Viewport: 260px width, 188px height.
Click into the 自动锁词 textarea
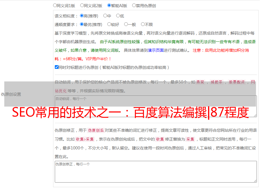(156, 106)
